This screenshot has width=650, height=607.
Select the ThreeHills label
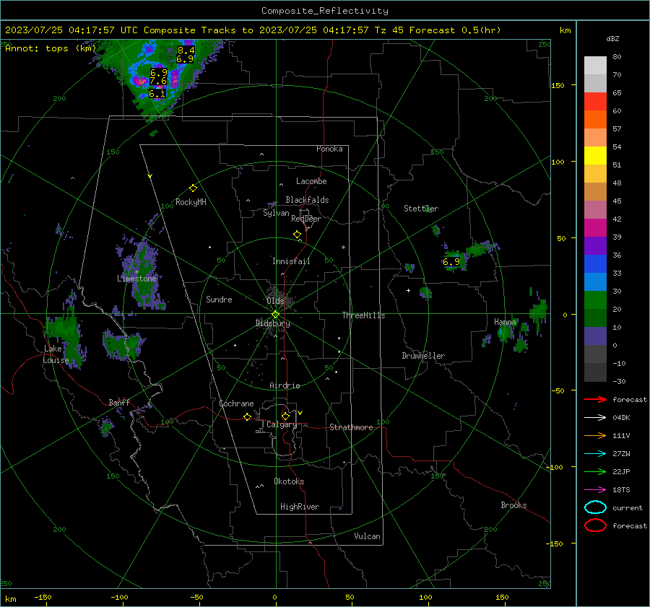tap(363, 315)
